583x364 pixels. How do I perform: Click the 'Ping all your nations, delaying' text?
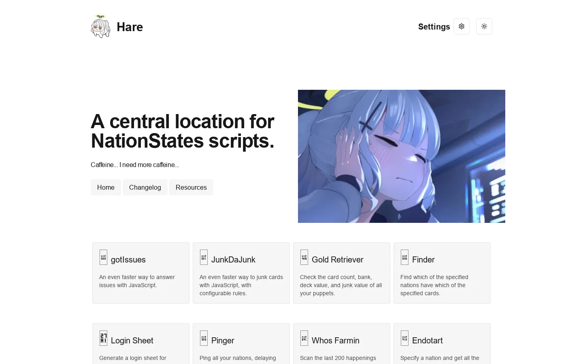pyautogui.click(x=238, y=358)
